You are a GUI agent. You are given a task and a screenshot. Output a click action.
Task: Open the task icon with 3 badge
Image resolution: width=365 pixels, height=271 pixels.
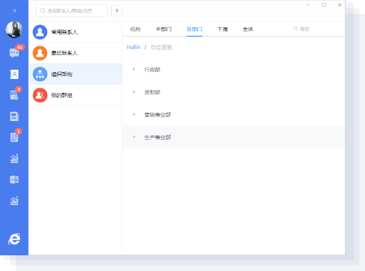point(14,95)
